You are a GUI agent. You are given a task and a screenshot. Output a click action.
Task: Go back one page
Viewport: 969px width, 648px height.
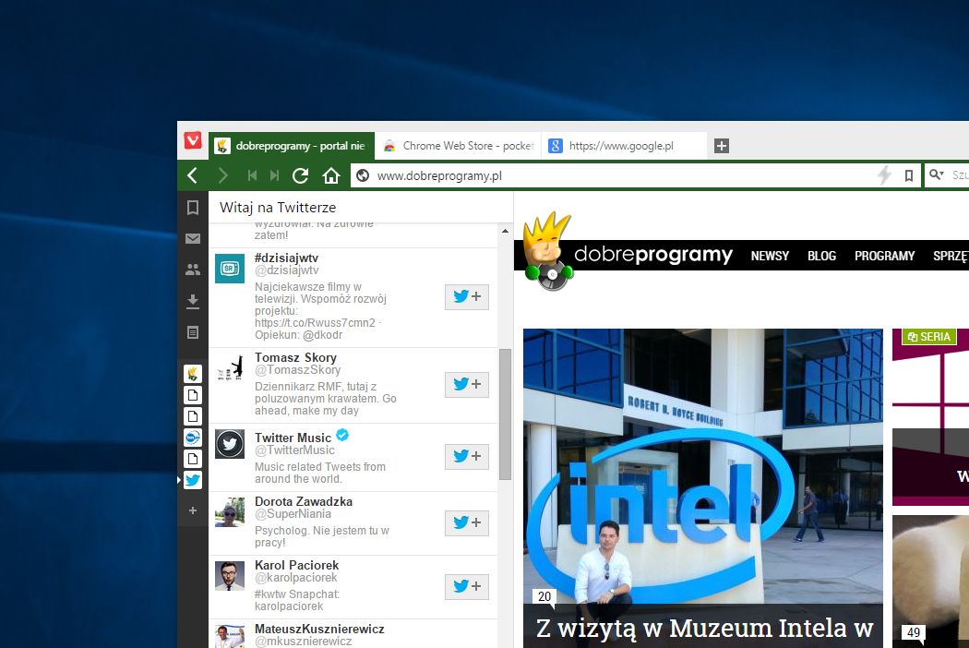click(192, 175)
